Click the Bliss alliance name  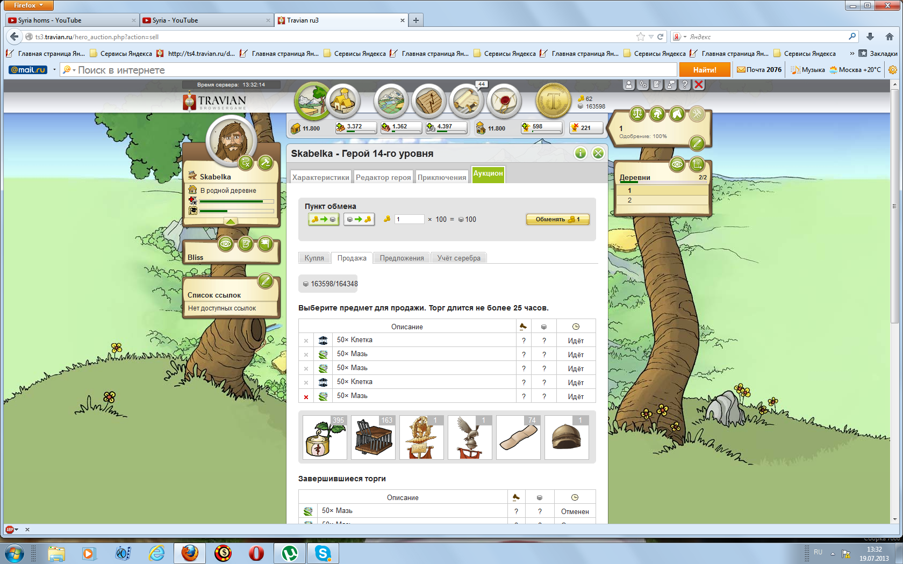tap(196, 257)
